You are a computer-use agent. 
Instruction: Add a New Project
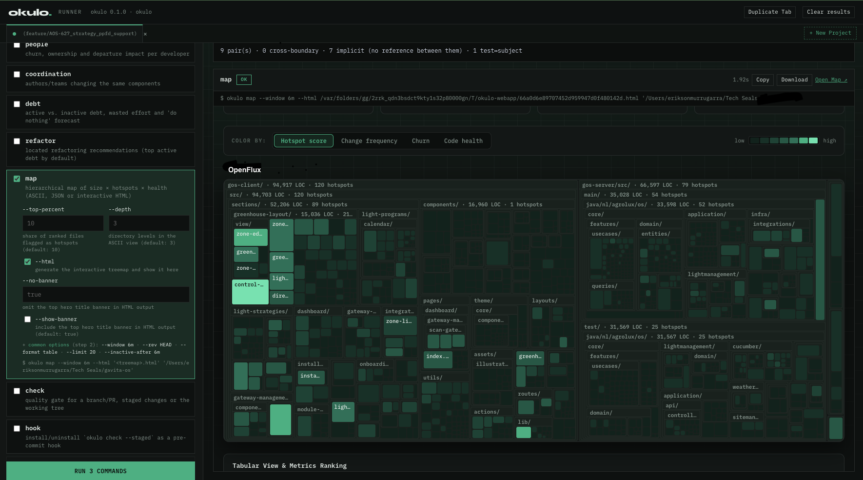click(x=830, y=33)
